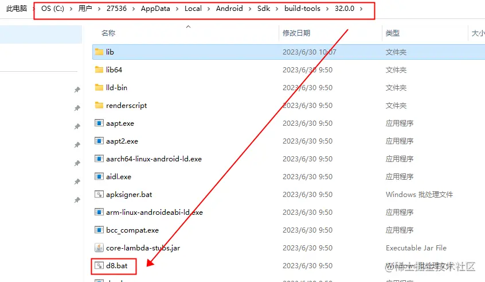Navigate to 27536 breadcrumb segment
This screenshot has width=485, height=282.
pyautogui.click(x=116, y=9)
